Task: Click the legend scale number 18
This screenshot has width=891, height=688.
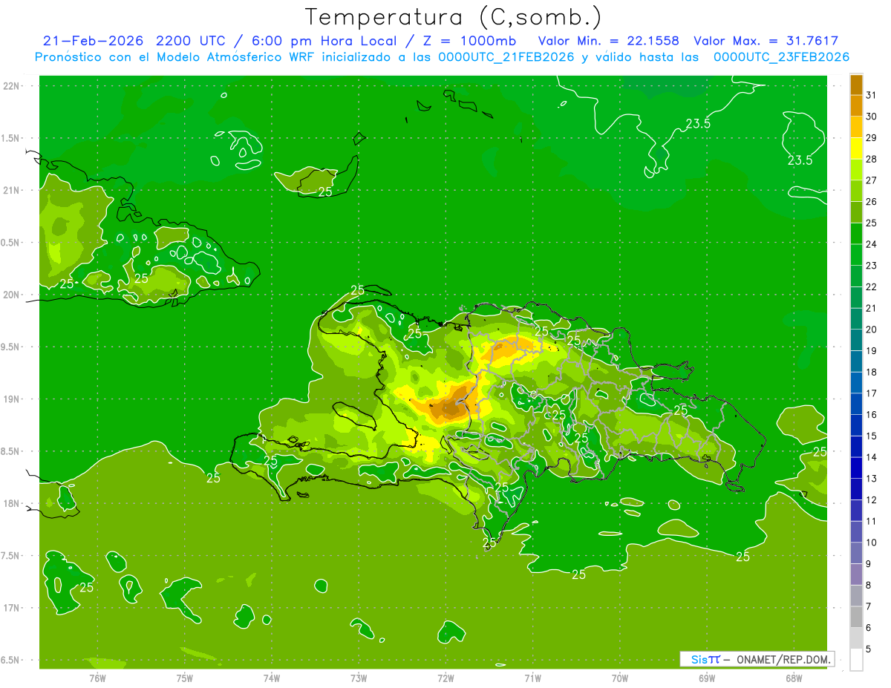Action: click(x=872, y=372)
